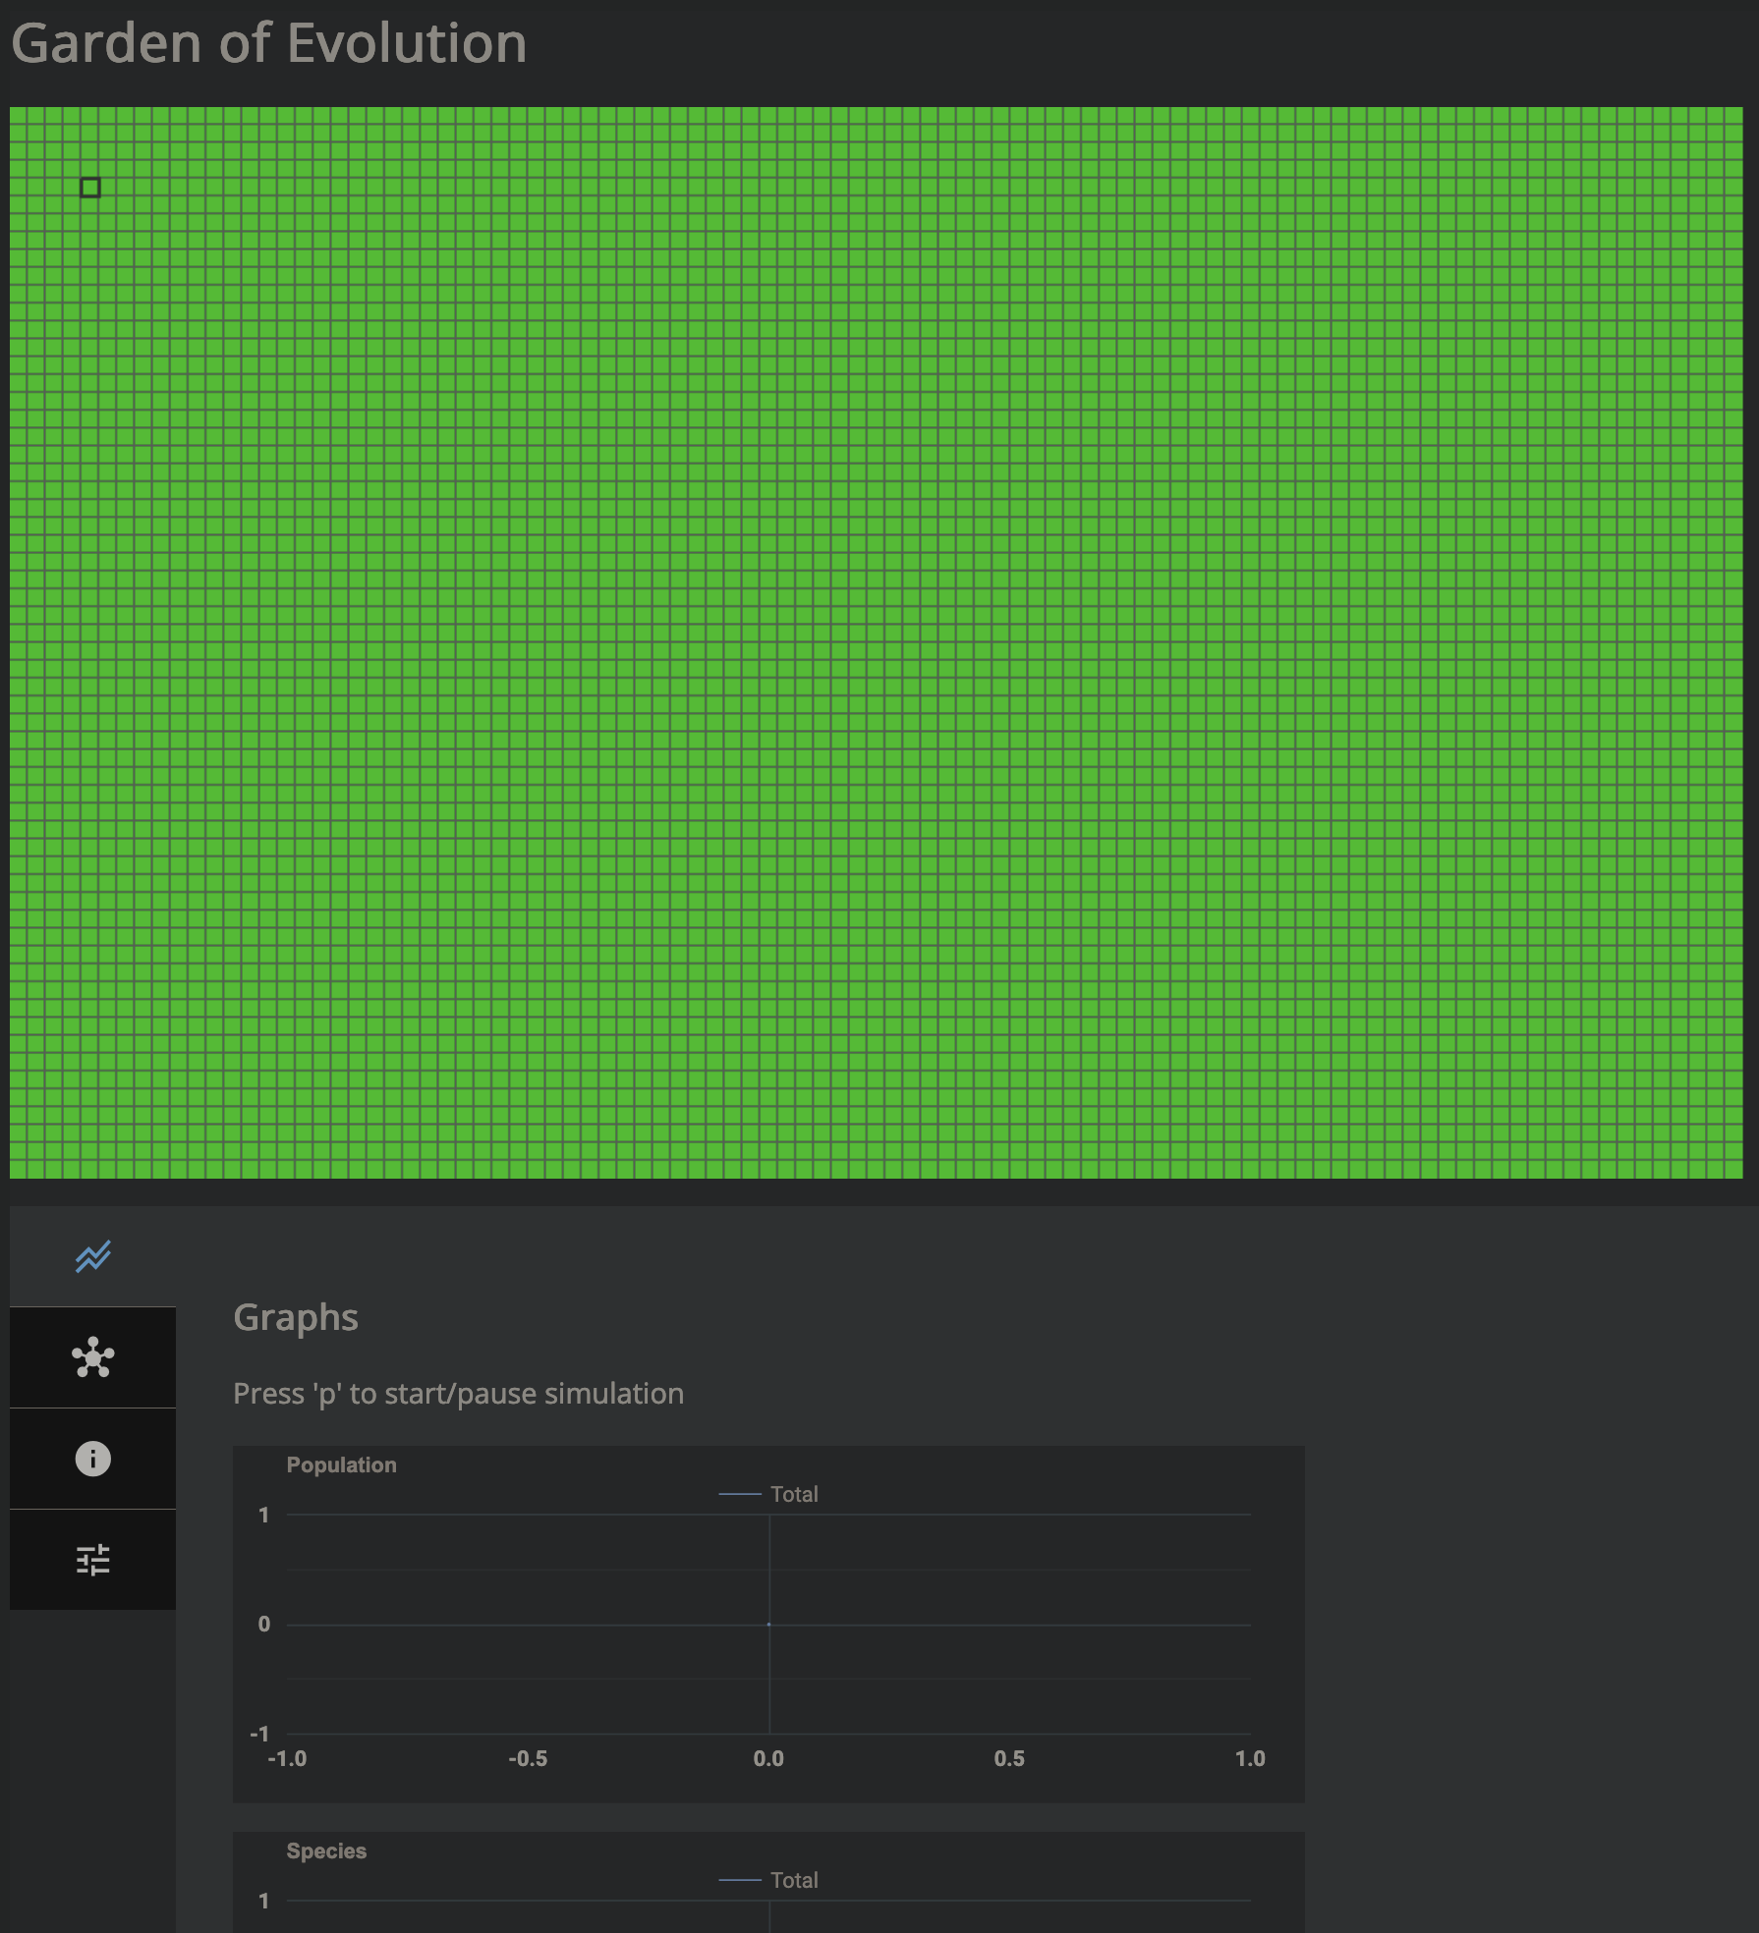Click the 0.0 x-axis label on Population chart
1759x1933 pixels.
tap(768, 1758)
